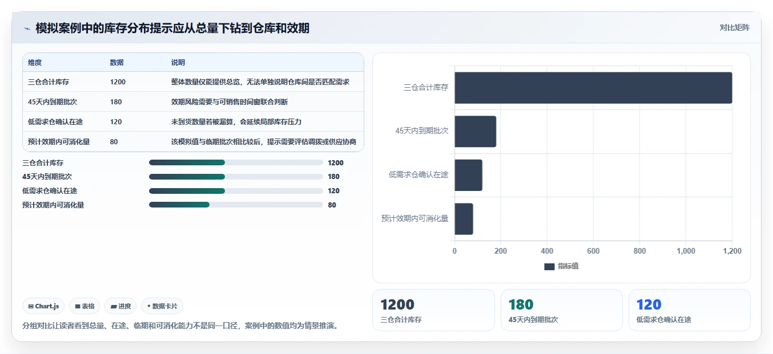Click table value 120

pyautogui.click(x=116, y=122)
